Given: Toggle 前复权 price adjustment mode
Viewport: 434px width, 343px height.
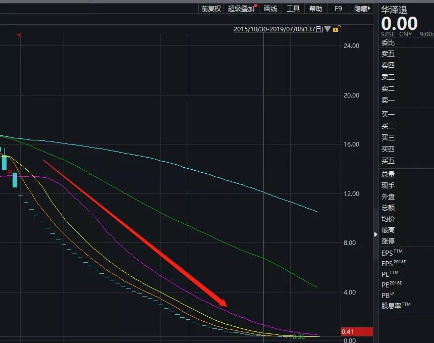Looking at the screenshot, I should click(211, 9).
